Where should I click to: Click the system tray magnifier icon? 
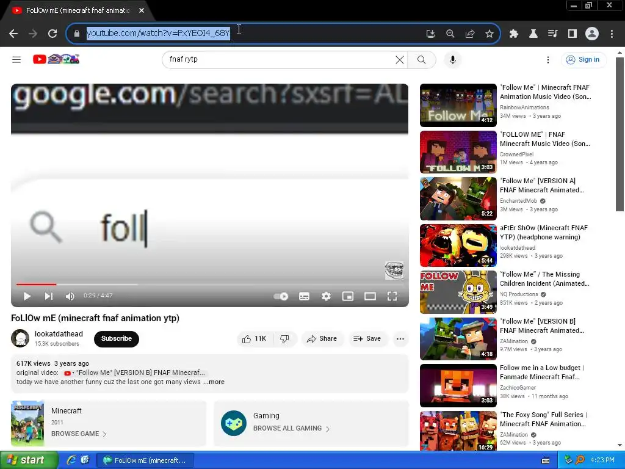click(x=580, y=460)
